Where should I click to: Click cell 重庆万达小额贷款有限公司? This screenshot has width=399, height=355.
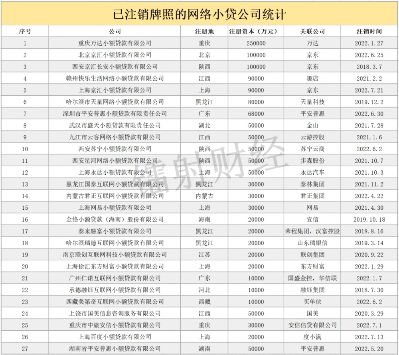(115, 43)
